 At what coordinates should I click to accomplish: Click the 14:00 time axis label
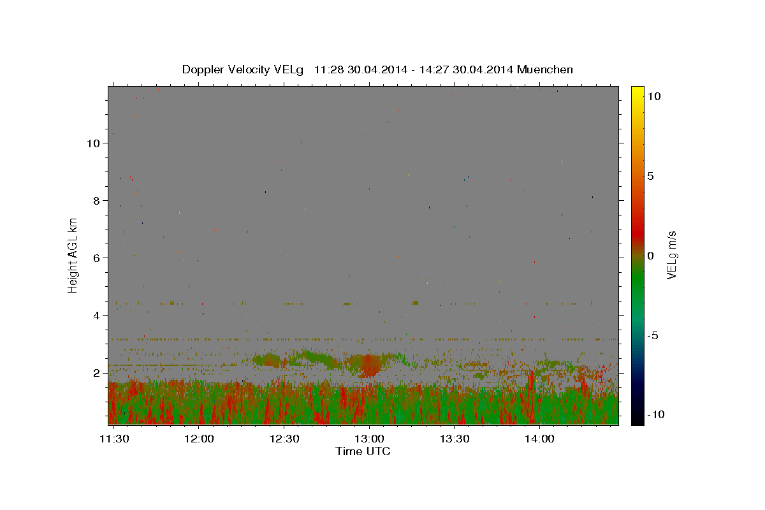pos(539,439)
